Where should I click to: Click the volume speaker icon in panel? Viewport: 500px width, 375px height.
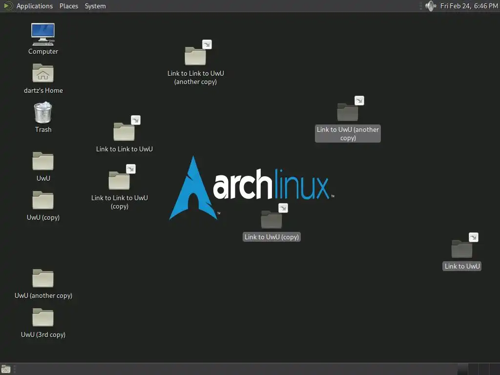click(431, 6)
